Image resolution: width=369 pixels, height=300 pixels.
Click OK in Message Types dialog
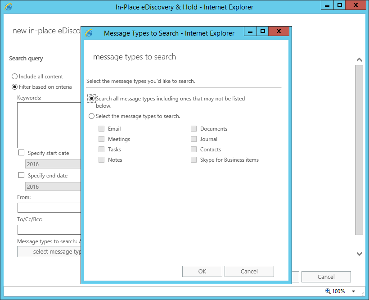tap(202, 271)
